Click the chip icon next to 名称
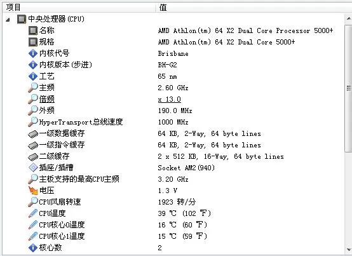 point(33,30)
